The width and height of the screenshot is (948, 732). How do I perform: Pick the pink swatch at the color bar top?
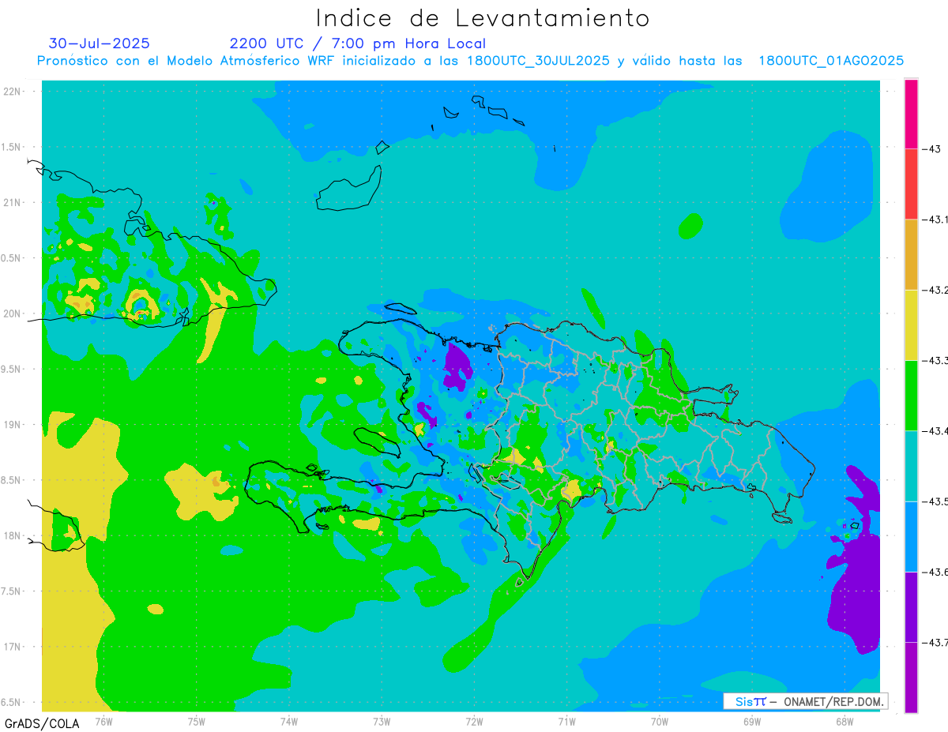(x=911, y=114)
